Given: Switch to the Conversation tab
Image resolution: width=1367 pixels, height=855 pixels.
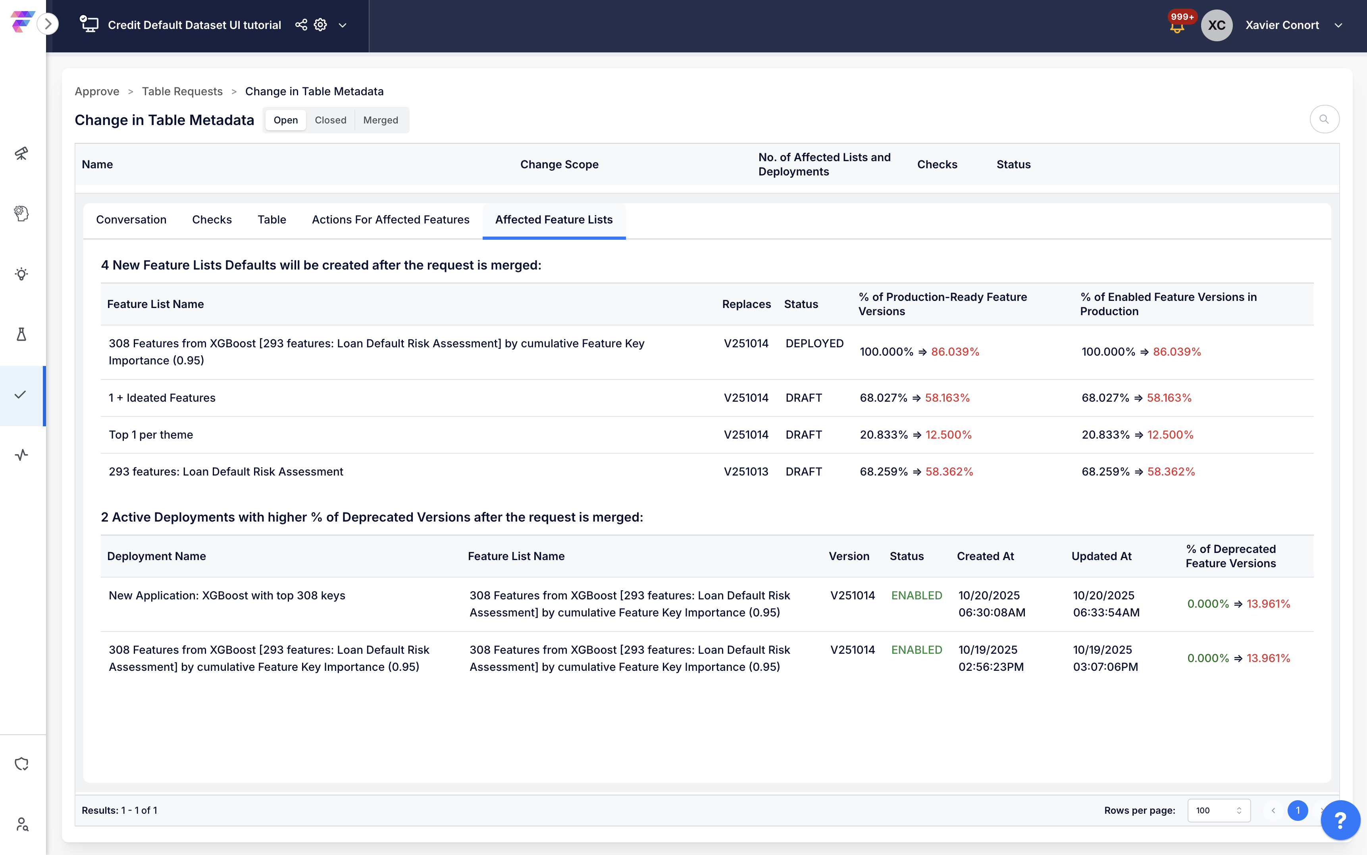Looking at the screenshot, I should pyautogui.click(x=131, y=220).
